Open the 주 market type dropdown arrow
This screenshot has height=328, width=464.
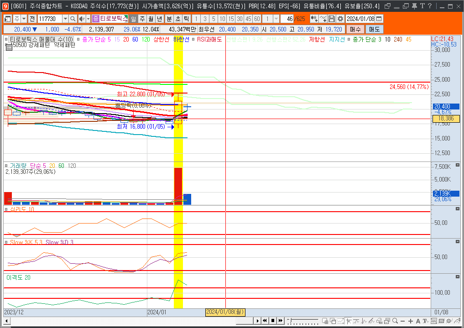pyautogui.click(x=24, y=19)
